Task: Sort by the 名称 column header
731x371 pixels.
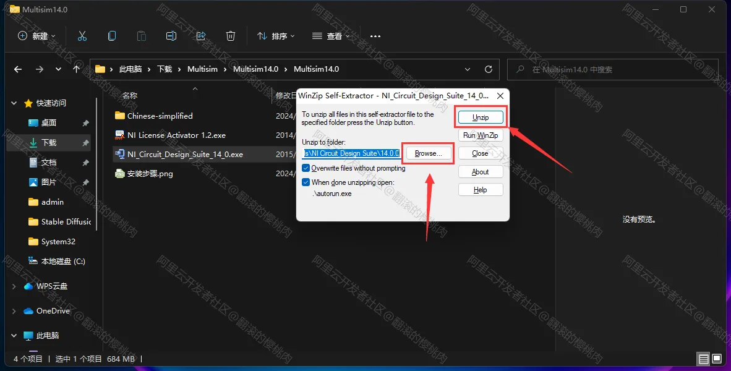Action: click(x=130, y=96)
